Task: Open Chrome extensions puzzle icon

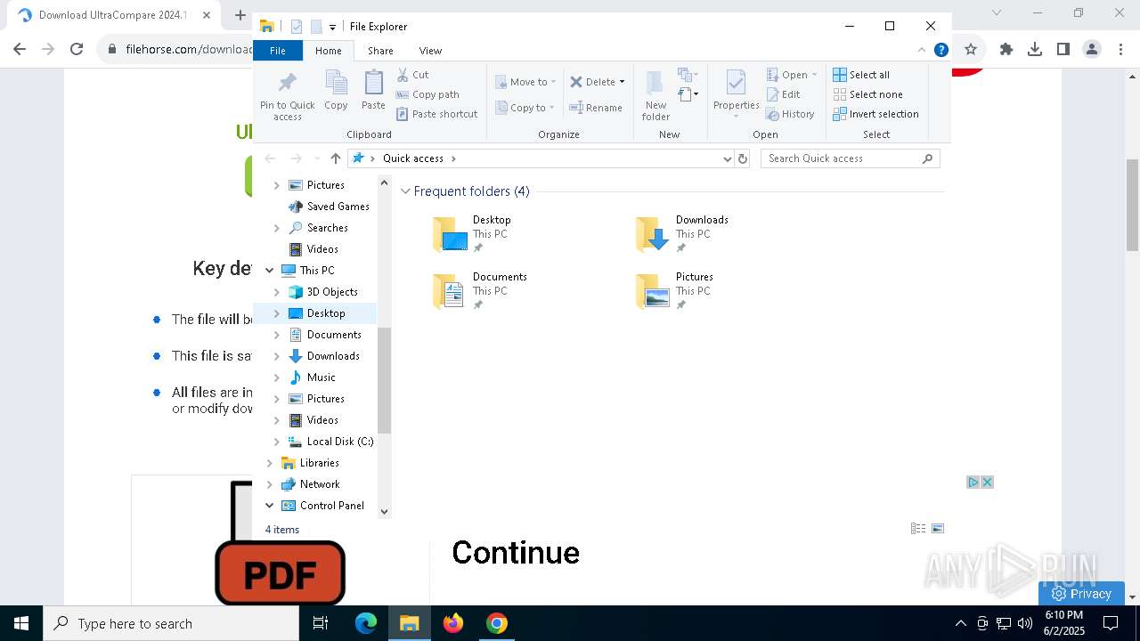Action: point(1006,49)
